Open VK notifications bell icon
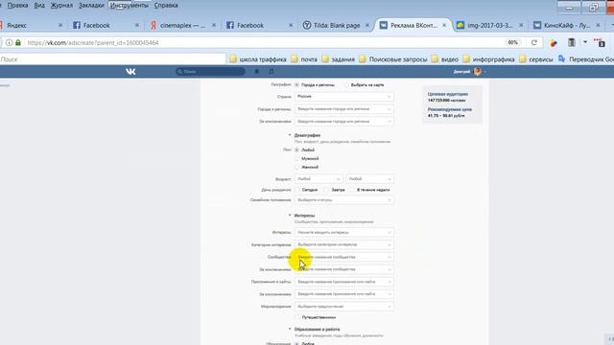Screen dimensions: 614x345 click(257, 72)
